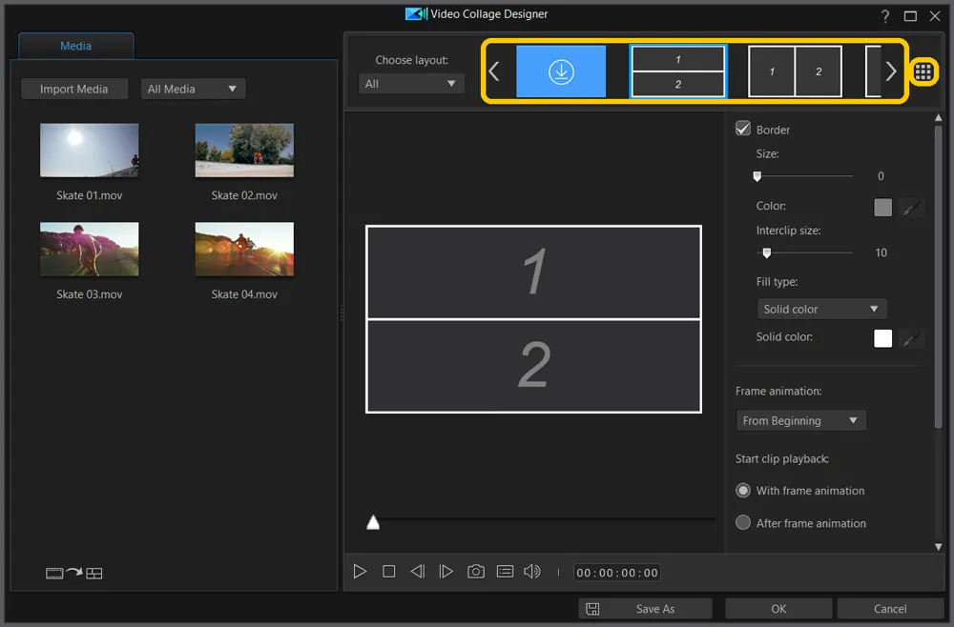954x627 pixels.
Task: Maximize the Video Collage Designer window
Action: pyautogui.click(x=910, y=16)
